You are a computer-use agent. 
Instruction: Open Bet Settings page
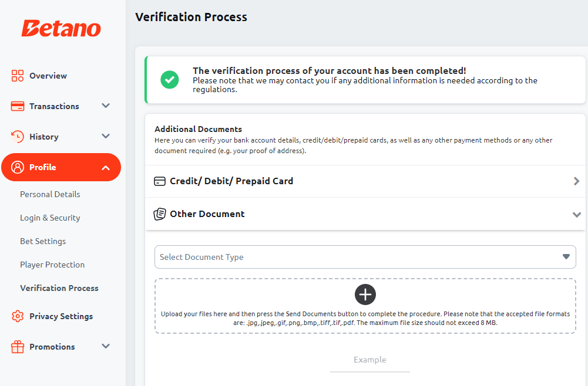click(43, 242)
